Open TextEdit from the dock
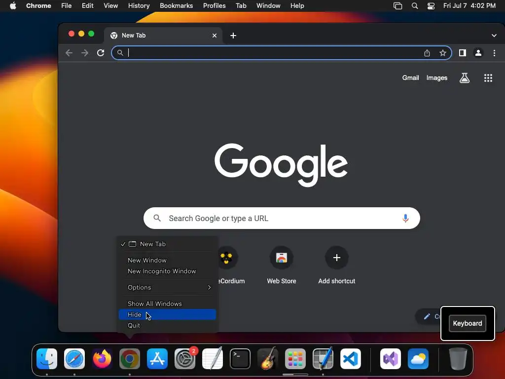 213,359
